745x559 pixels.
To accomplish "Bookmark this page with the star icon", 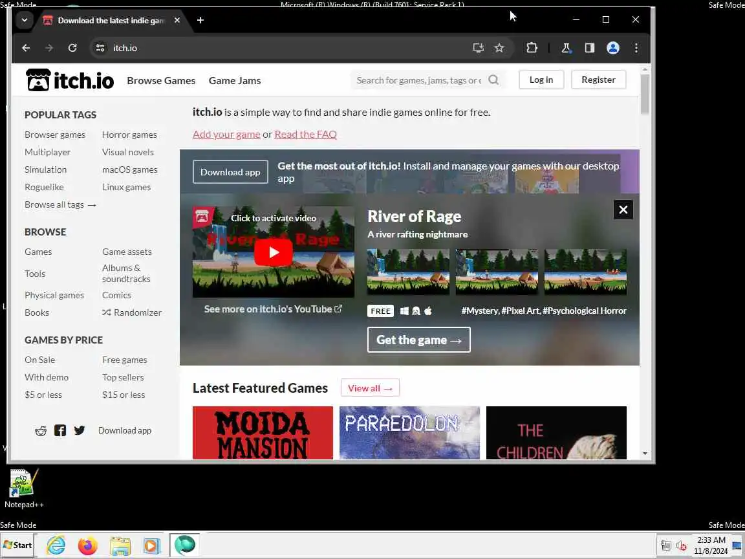I will pos(499,47).
